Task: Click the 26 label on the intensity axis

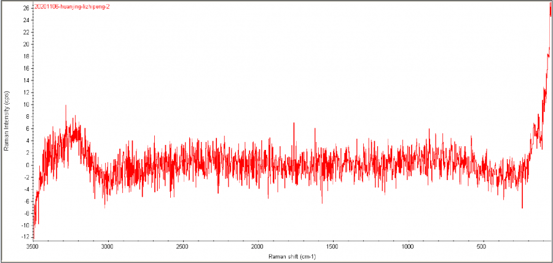Action: 26,8
